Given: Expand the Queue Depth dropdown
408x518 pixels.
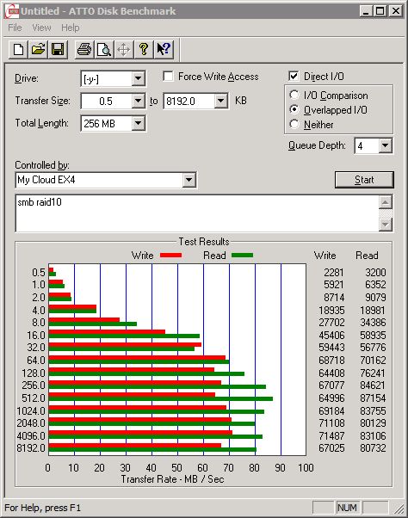Looking at the screenshot, I should (x=386, y=145).
